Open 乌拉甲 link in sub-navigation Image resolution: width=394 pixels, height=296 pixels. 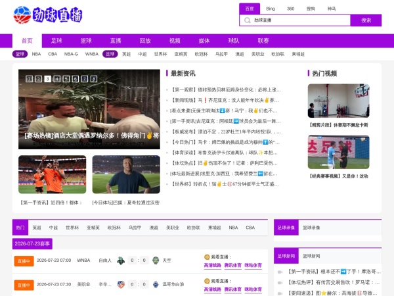(x=221, y=54)
